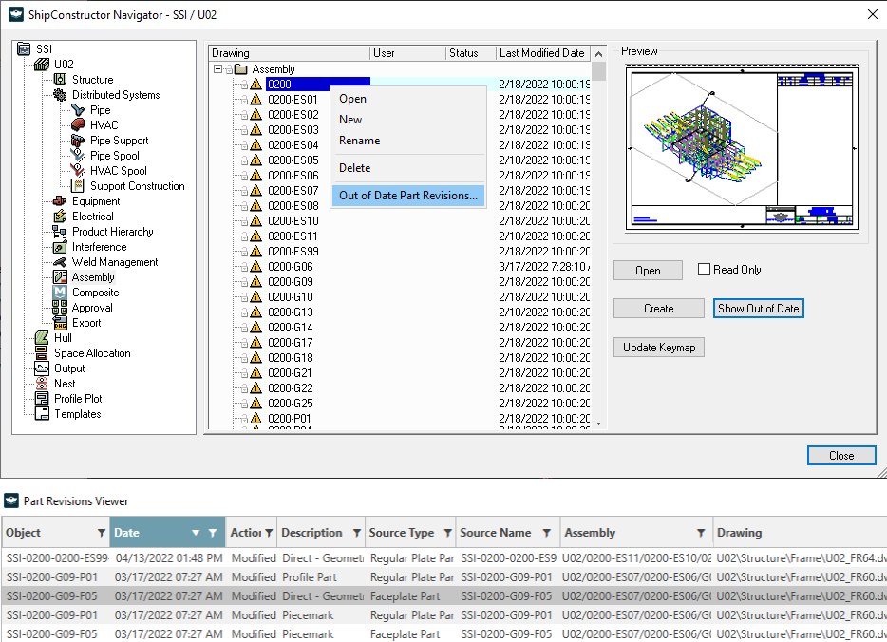Select the U02 project node

pos(64,64)
